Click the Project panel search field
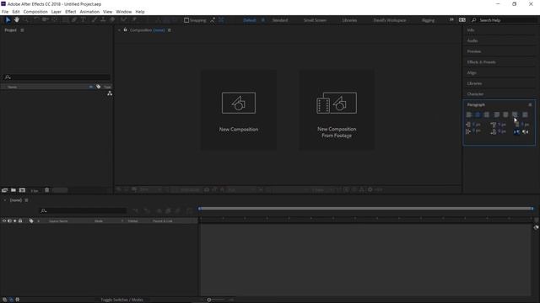This screenshot has height=303, width=540. point(57,77)
